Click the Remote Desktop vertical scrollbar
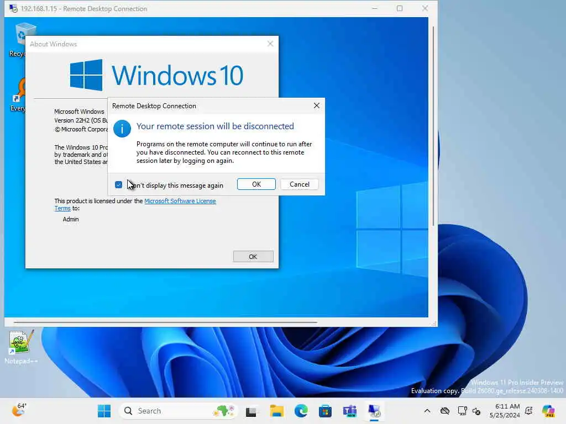This screenshot has height=424, width=566. pos(433,126)
